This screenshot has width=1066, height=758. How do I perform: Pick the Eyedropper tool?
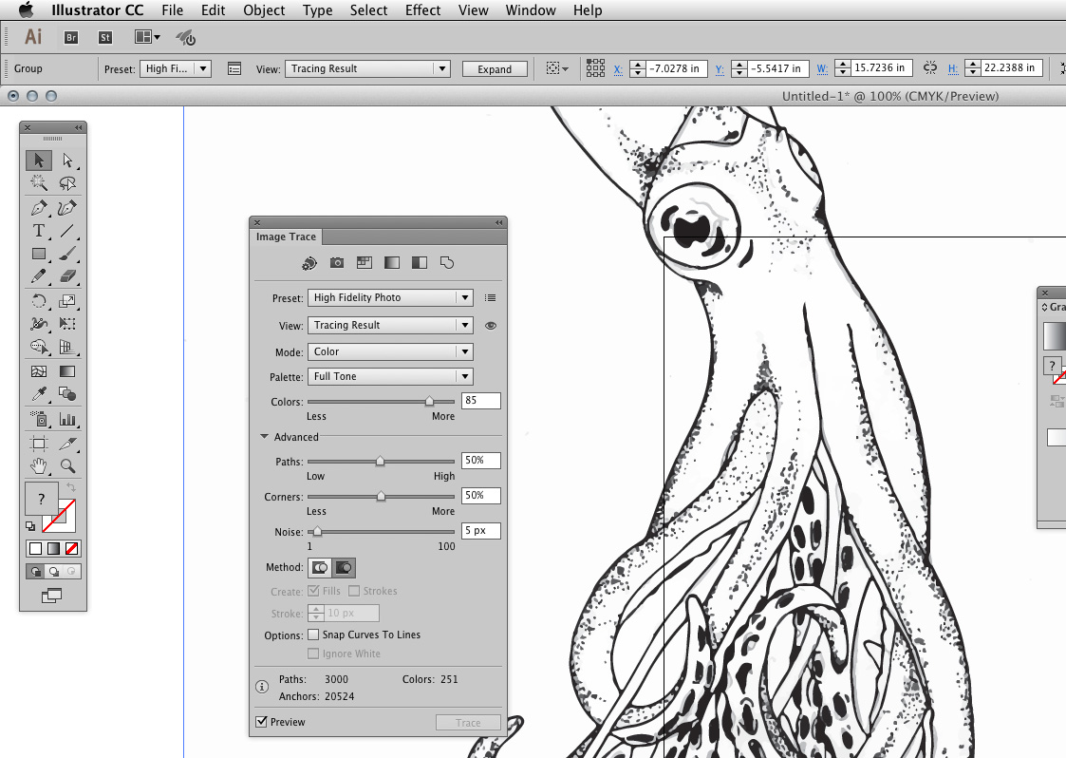[x=39, y=393]
